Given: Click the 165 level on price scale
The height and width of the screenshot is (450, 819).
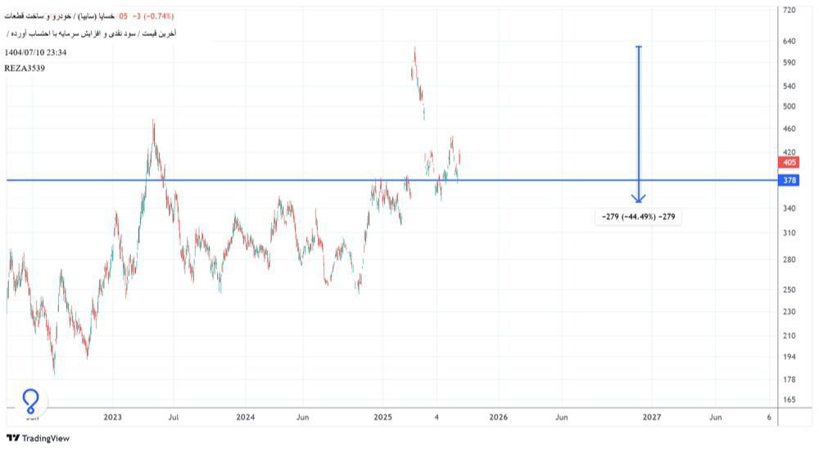Looking at the screenshot, I should pos(790,399).
